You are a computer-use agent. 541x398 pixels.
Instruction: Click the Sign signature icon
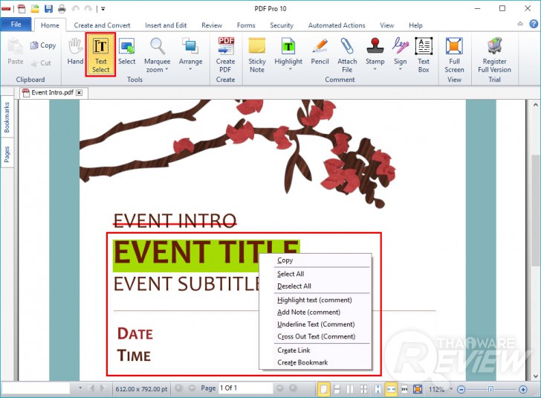401,46
